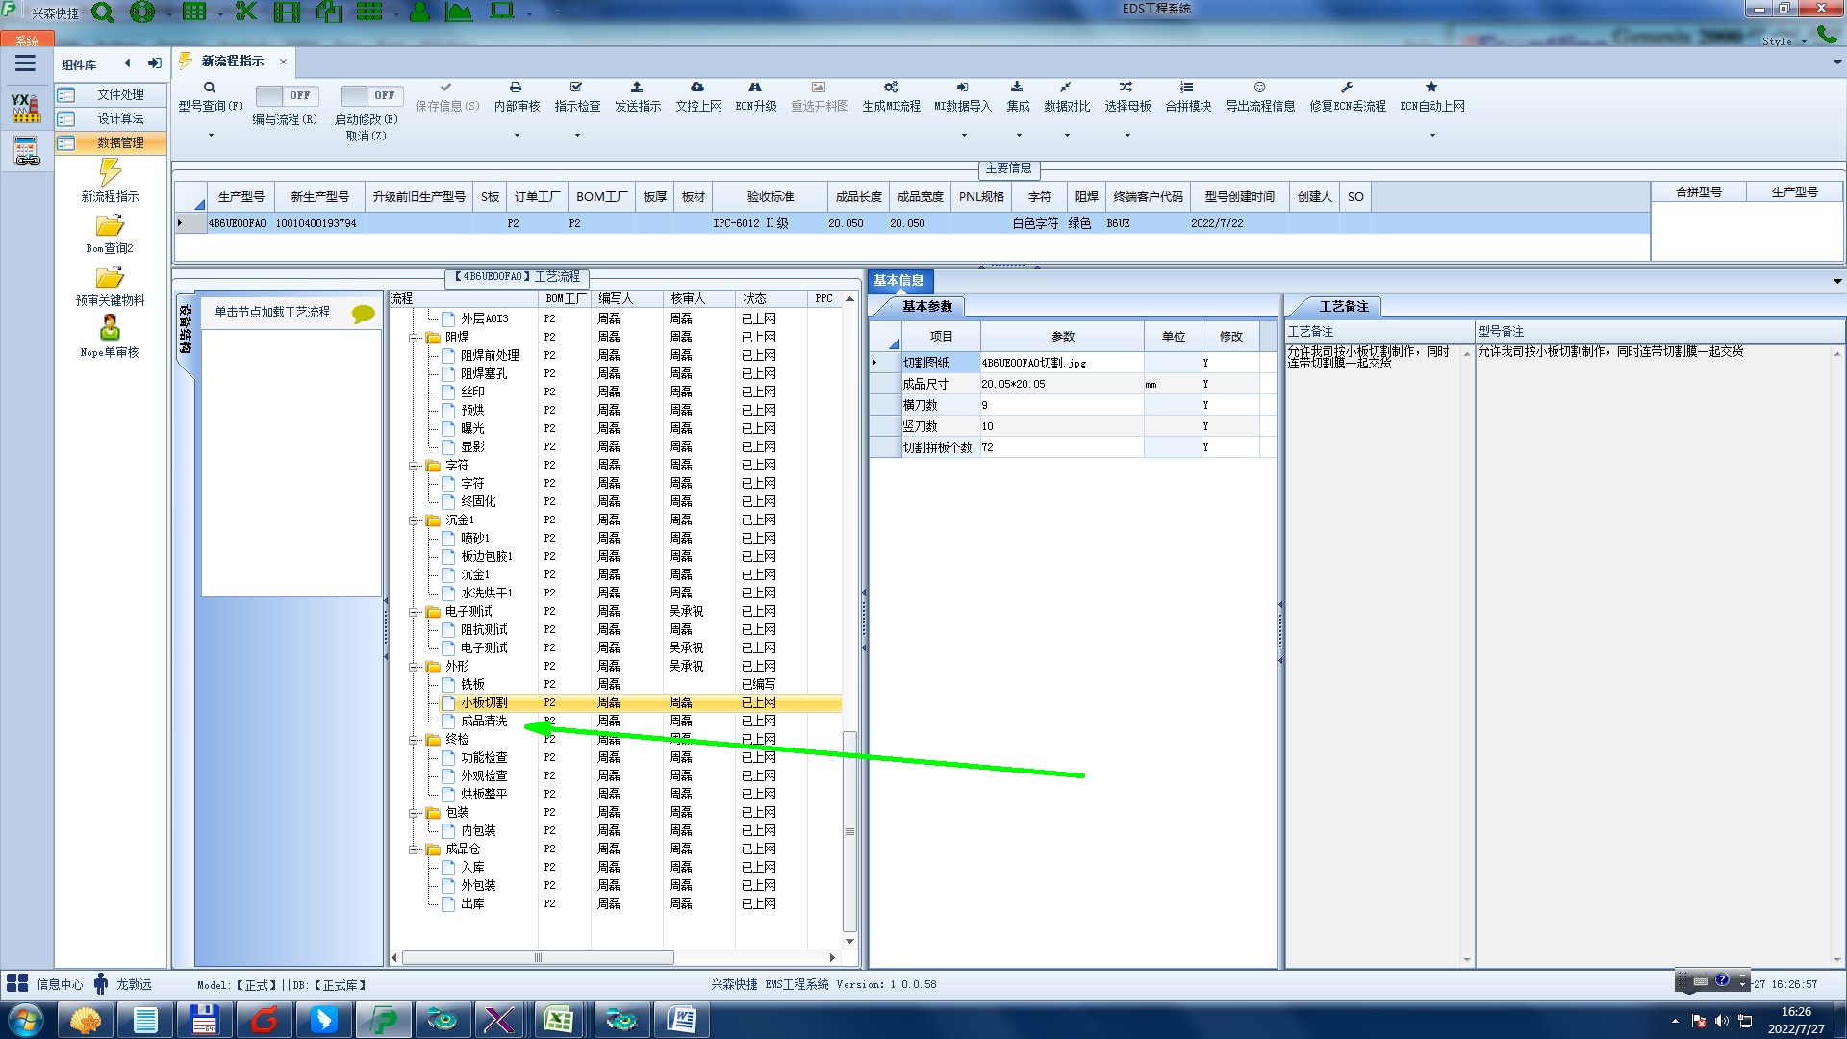
Task: Click the 文控上网 cloud upload icon
Action: pyautogui.click(x=697, y=88)
